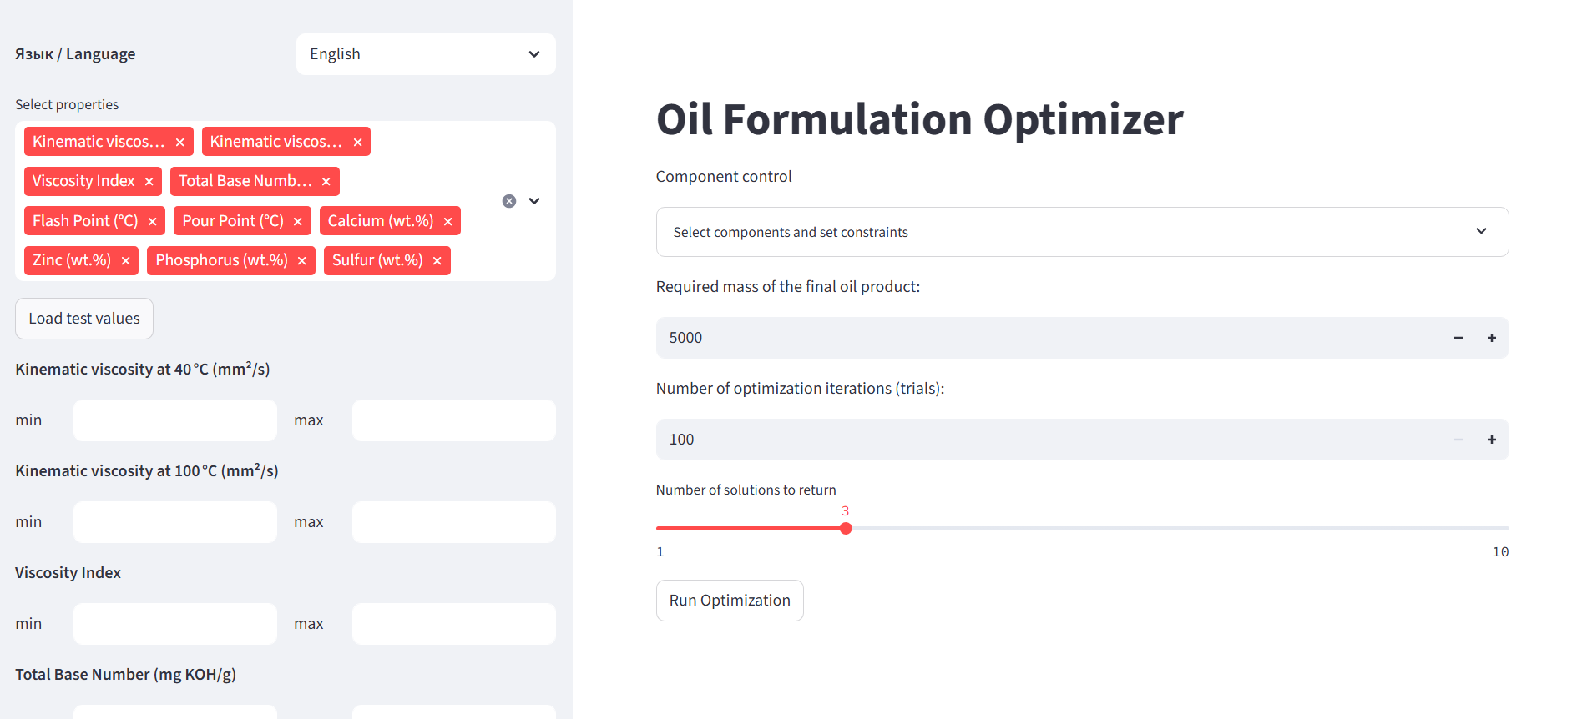Click the Viscosity Index tag label

[83, 181]
